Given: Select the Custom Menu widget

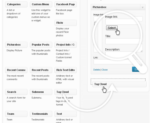Looking at the screenshot, I should point(41,4).
